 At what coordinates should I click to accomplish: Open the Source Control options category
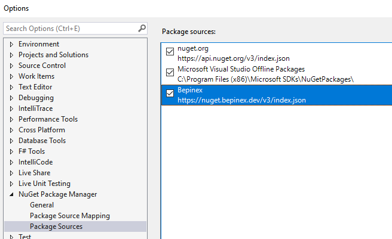click(42, 66)
